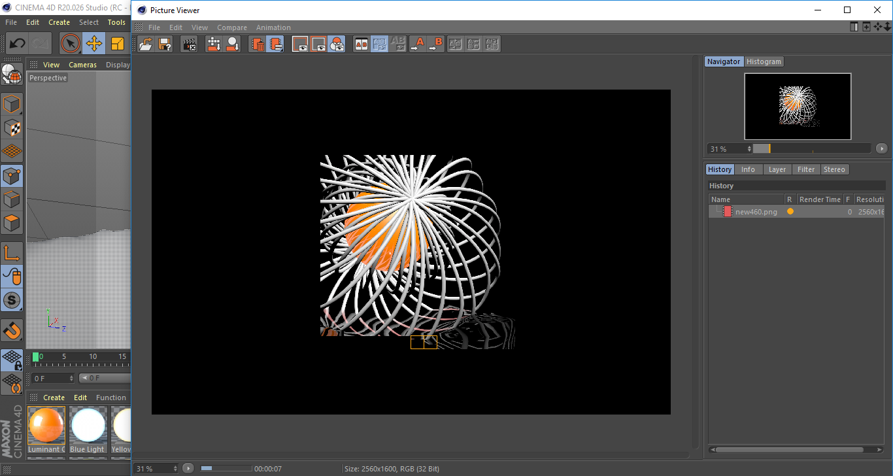Image resolution: width=893 pixels, height=476 pixels.
Task: Toggle the second display-view eye icon
Action: [318, 44]
